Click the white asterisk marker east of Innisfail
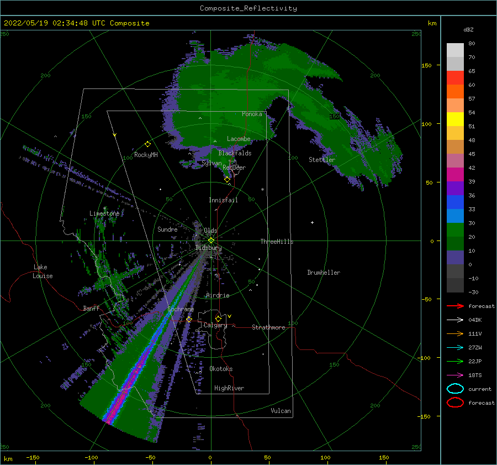This screenshot has width=497, height=465. click(262, 190)
